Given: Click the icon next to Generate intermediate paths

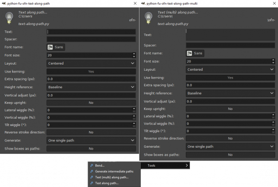Looking at the screenshot, I should [x=91, y=171].
